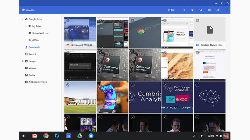Open Google Drive from the shelf

coord(80,136)
